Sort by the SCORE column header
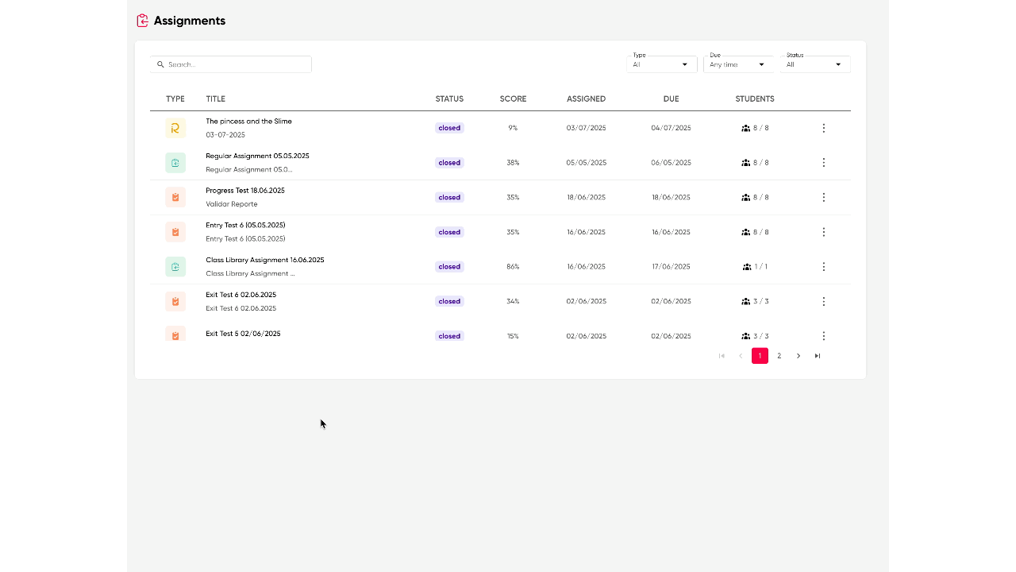Viewport: 1016px width, 572px height. coord(513,99)
